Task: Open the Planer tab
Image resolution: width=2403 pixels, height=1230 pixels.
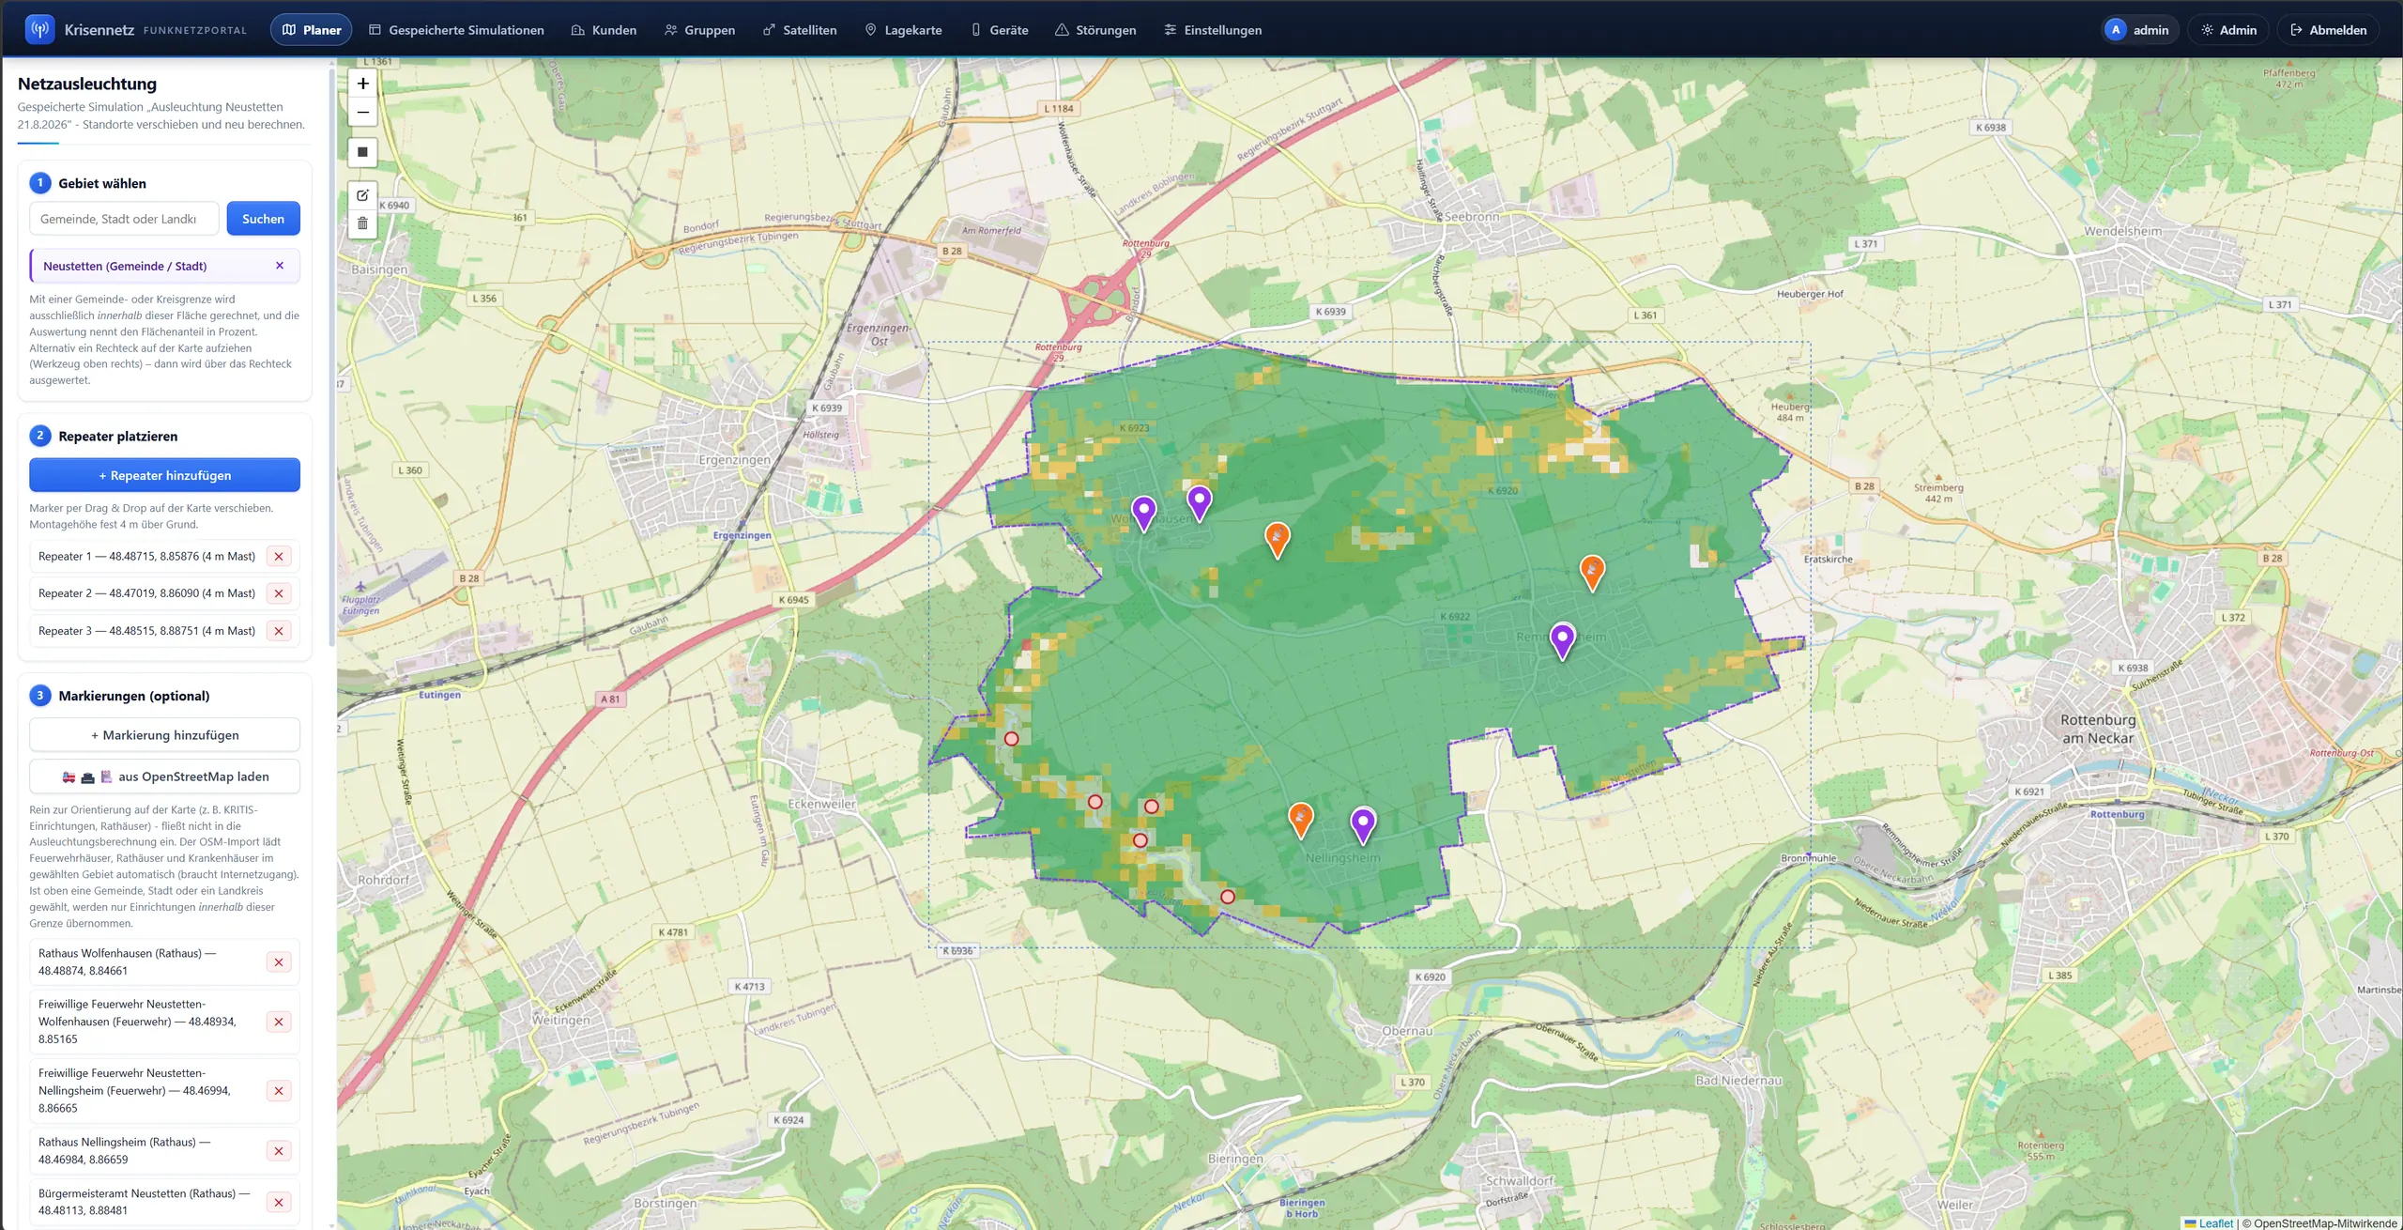Action: tap(312, 30)
